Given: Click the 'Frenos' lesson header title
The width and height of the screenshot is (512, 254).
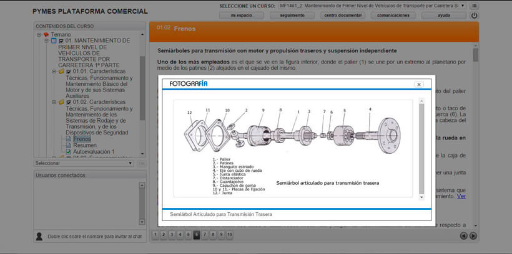Looking at the screenshot, I should [x=184, y=29].
